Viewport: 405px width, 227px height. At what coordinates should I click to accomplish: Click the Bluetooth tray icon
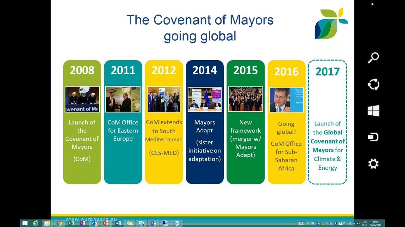(335, 224)
